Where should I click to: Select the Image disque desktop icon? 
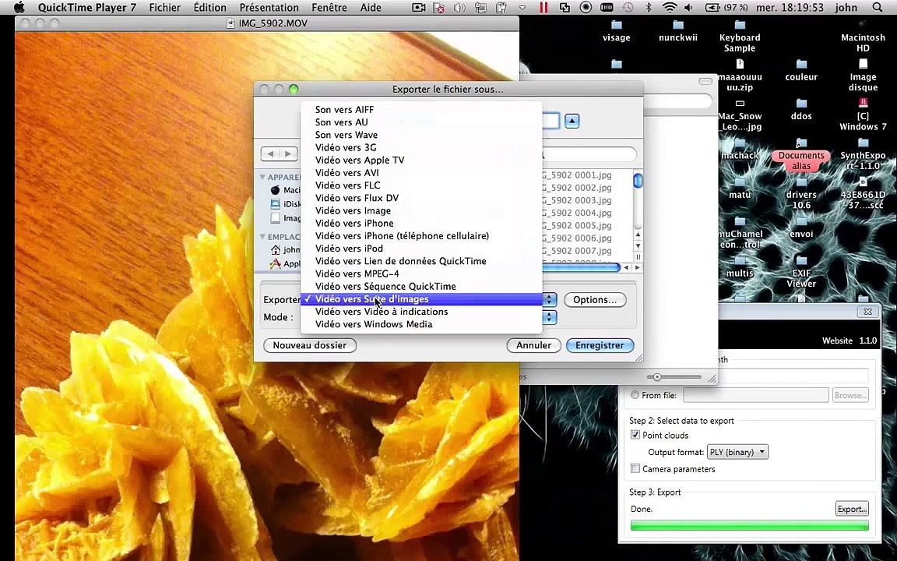863,64
